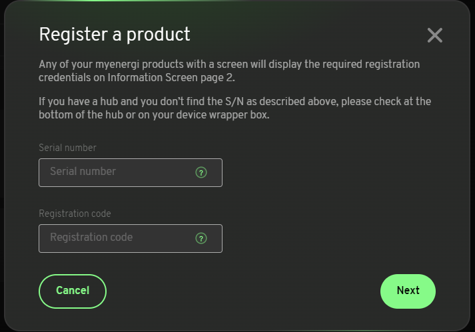Place cursor in Serial number placeholder text
Screen dimensions: 475x332
pyautogui.click(x=83, y=171)
